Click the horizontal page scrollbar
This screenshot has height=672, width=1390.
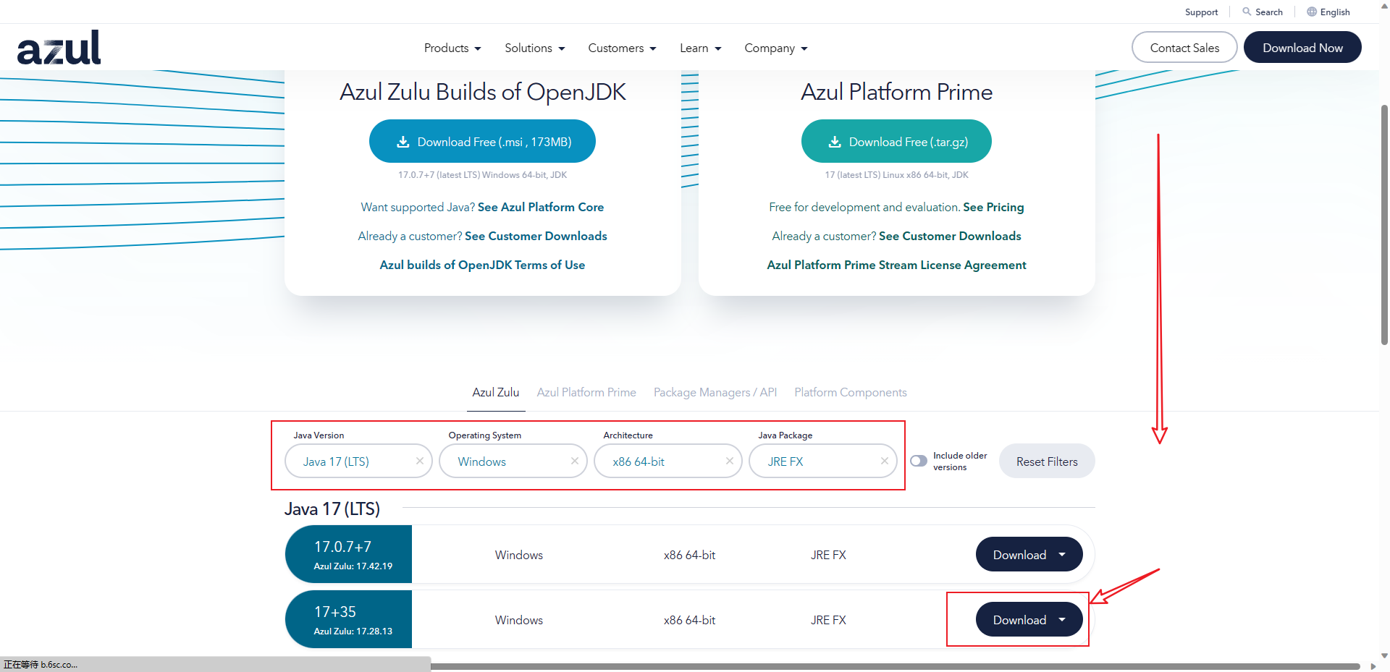[895, 666]
